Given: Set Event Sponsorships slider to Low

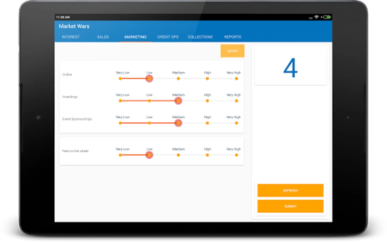Looking at the screenshot, I should tap(149, 123).
